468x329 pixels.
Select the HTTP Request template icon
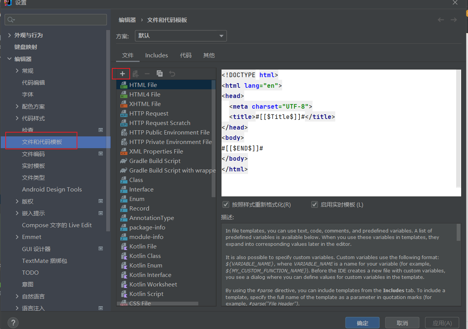pyautogui.click(x=124, y=113)
